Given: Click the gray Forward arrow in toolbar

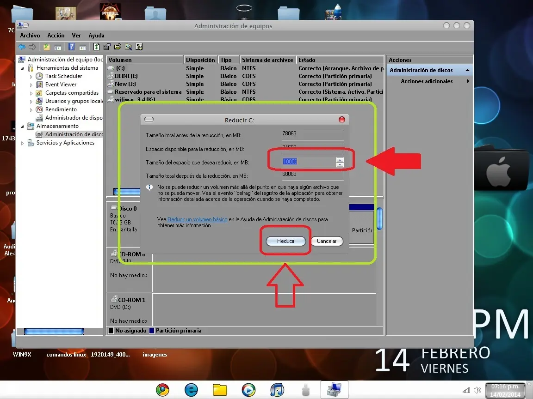Looking at the screenshot, I should click(32, 47).
